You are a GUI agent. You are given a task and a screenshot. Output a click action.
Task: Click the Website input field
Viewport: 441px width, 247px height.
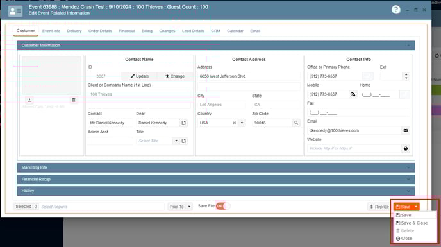[x=354, y=148]
